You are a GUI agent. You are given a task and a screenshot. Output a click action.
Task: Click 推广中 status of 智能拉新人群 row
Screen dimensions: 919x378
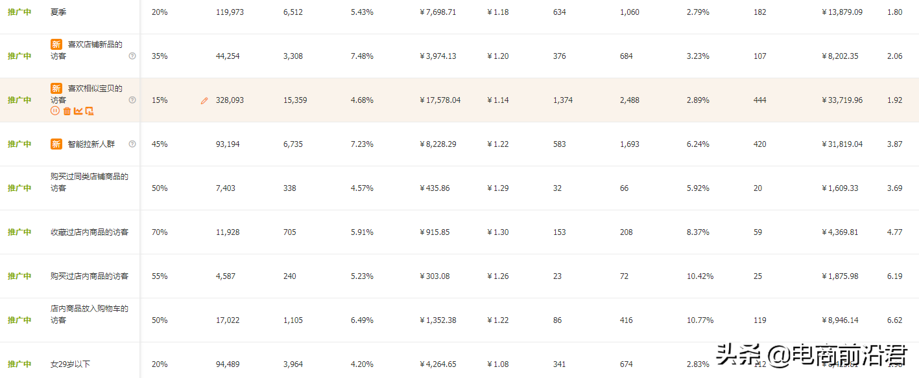19,144
